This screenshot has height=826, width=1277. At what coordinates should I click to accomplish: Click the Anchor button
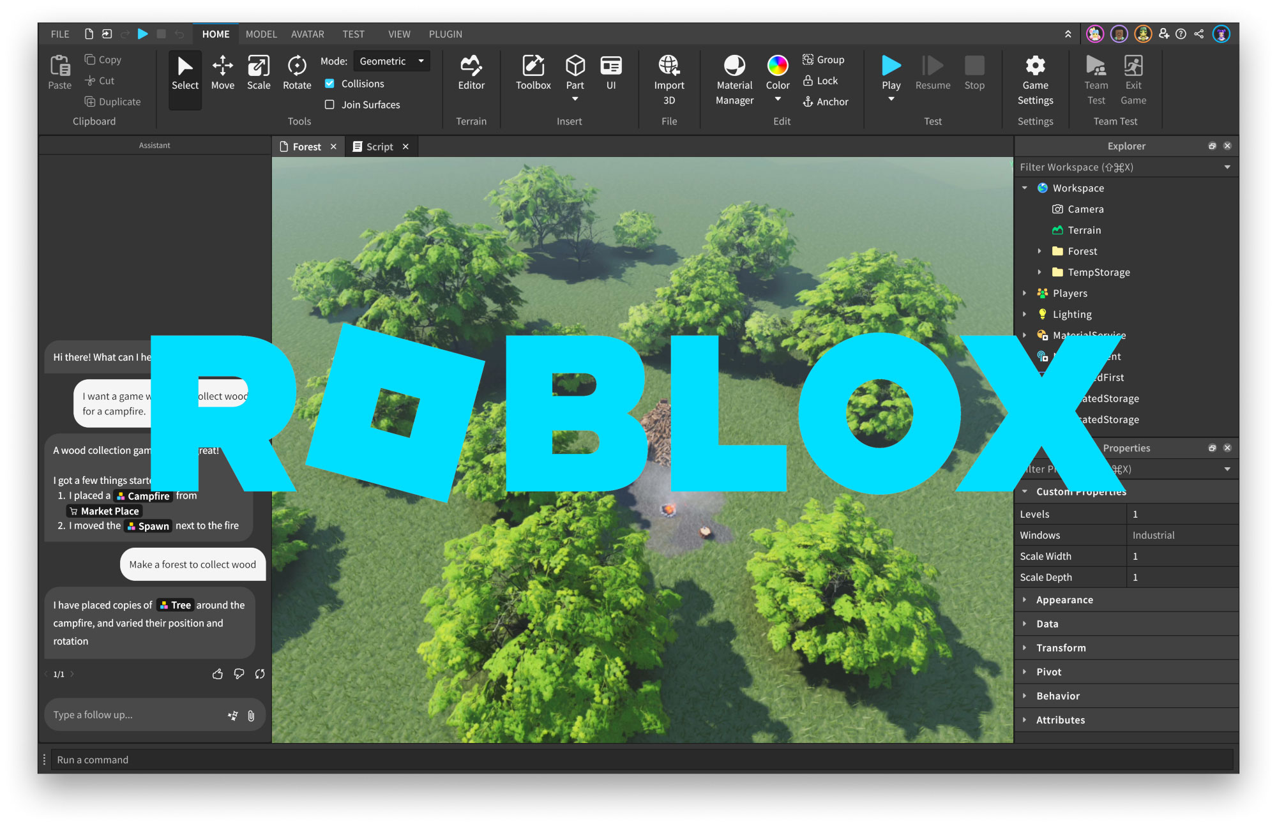click(825, 101)
